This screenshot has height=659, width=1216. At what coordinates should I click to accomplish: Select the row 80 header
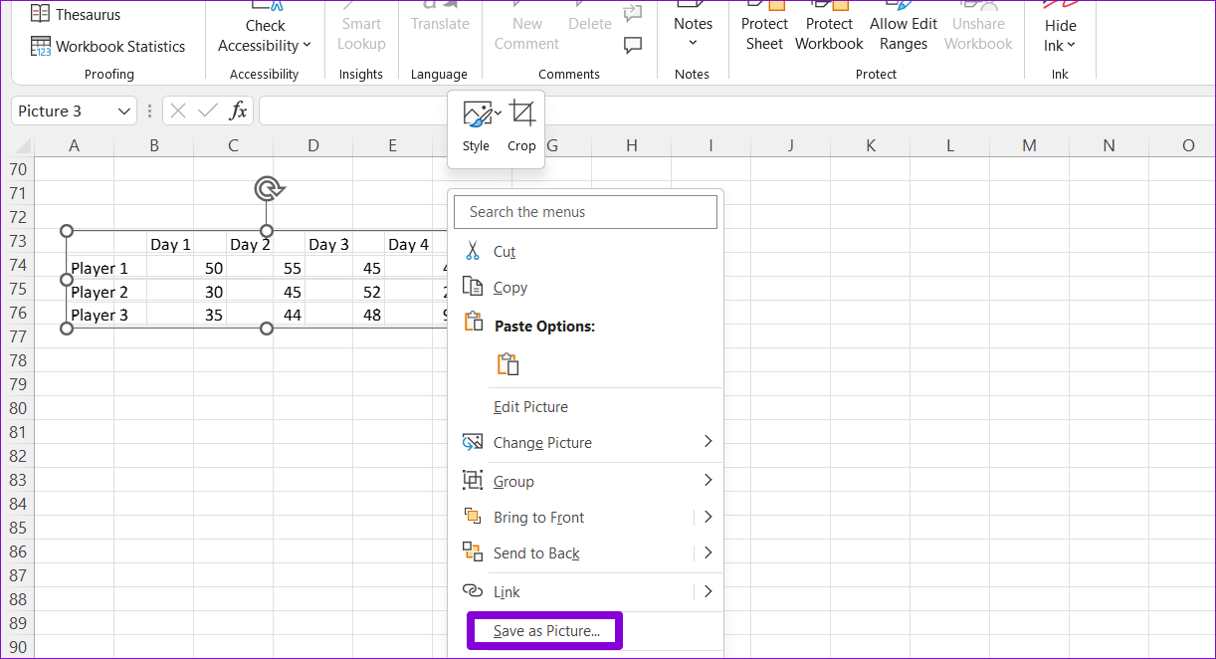click(x=17, y=408)
